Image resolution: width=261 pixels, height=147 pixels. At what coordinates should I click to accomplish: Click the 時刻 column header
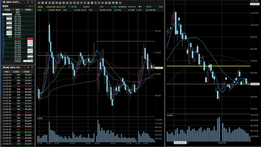(7, 72)
